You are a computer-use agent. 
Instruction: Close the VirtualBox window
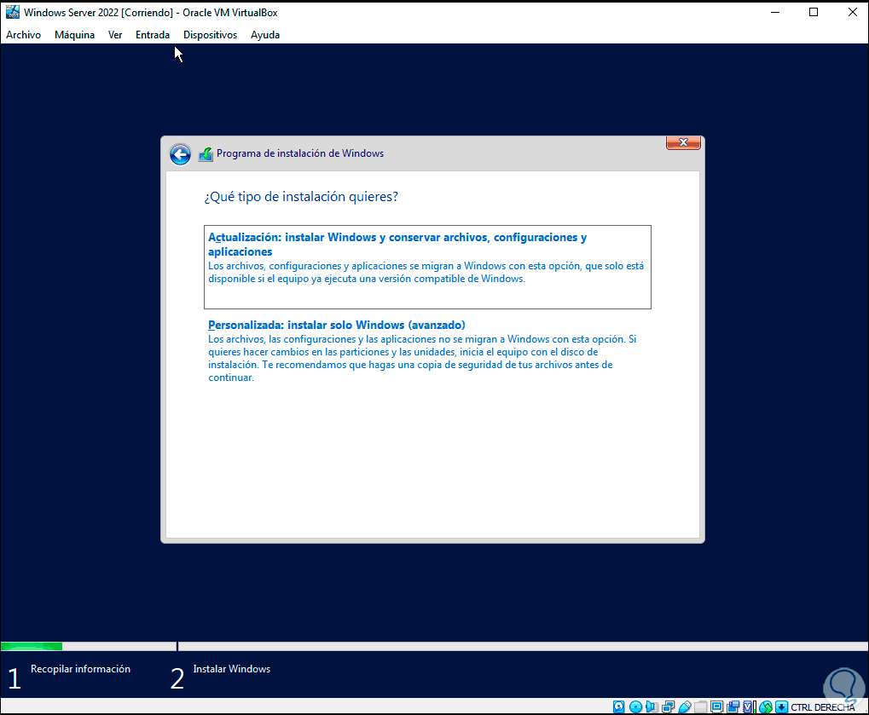853,12
